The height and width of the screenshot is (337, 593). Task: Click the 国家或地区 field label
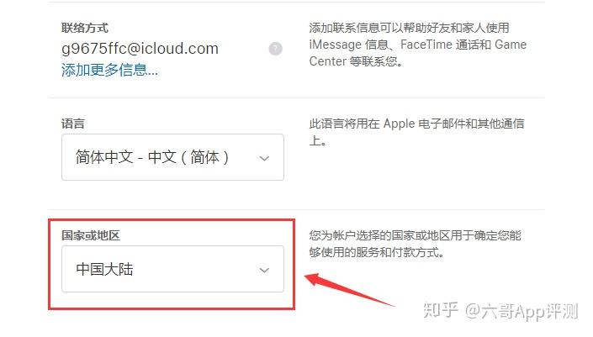point(91,235)
